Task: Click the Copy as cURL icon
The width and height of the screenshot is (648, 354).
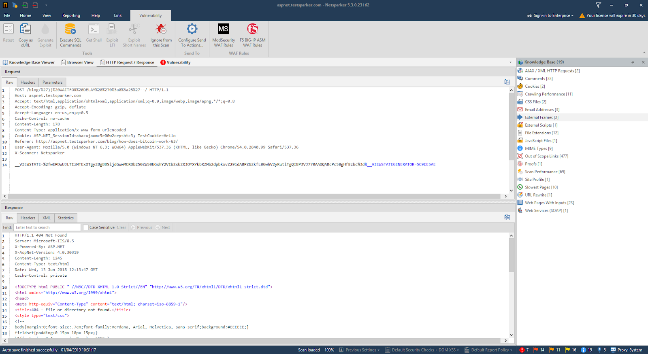Action: (26, 30)
